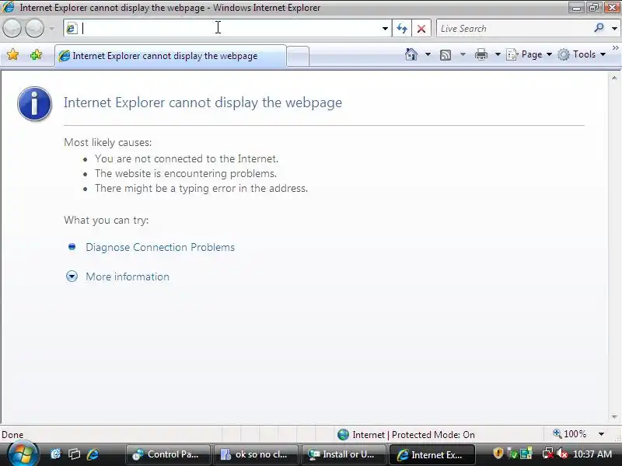The height and width of the screenshot is (466, 622).
Task: Click the RSS Feeds icon
Action: tap(446, 54)
